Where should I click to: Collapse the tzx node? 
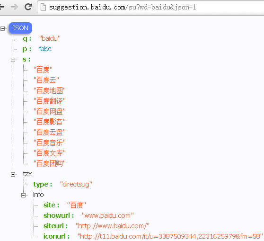tap(13, 174)
